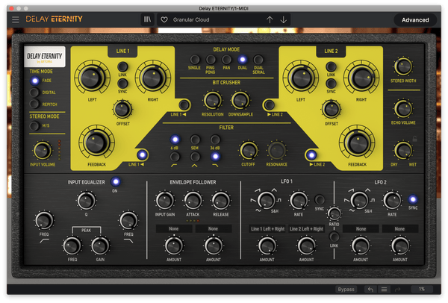This screenshot has height=303, width=448.
Task: Click the Input Volume knob
Action: pyautogui.click(x=43, y=150)
